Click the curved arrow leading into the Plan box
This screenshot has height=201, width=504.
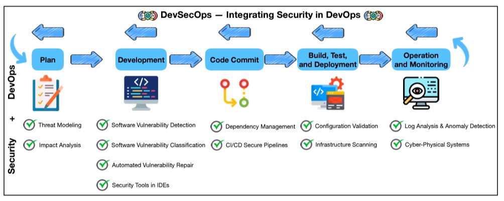coord(18,50)
